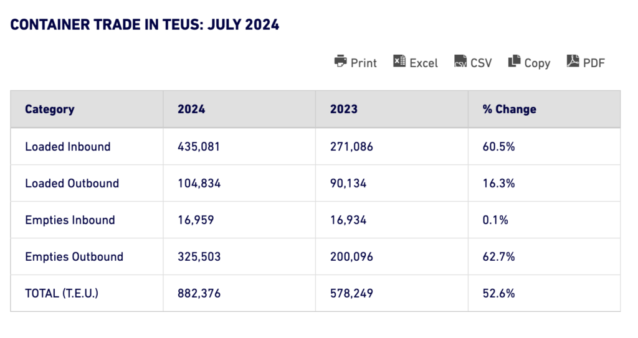This screenshot has width=638, height=338.
Task: Click the Container Trade in TEUs heading
Action: [145, 25]
